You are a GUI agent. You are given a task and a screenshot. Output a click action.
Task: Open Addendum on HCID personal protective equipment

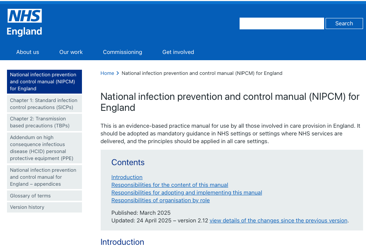click(44, 148)
